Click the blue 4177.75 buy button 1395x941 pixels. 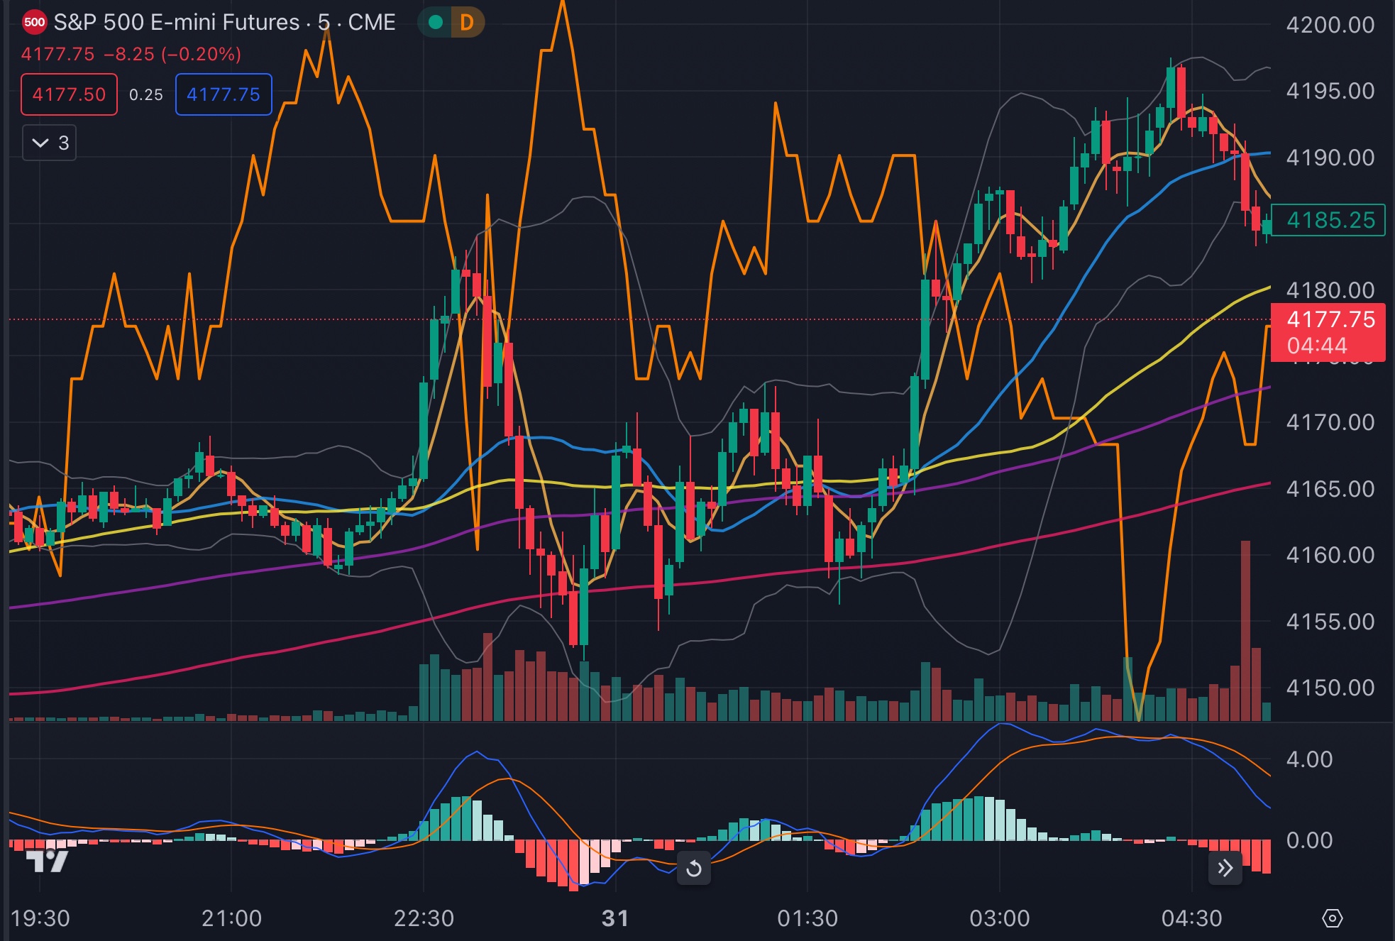coord(224,94)
